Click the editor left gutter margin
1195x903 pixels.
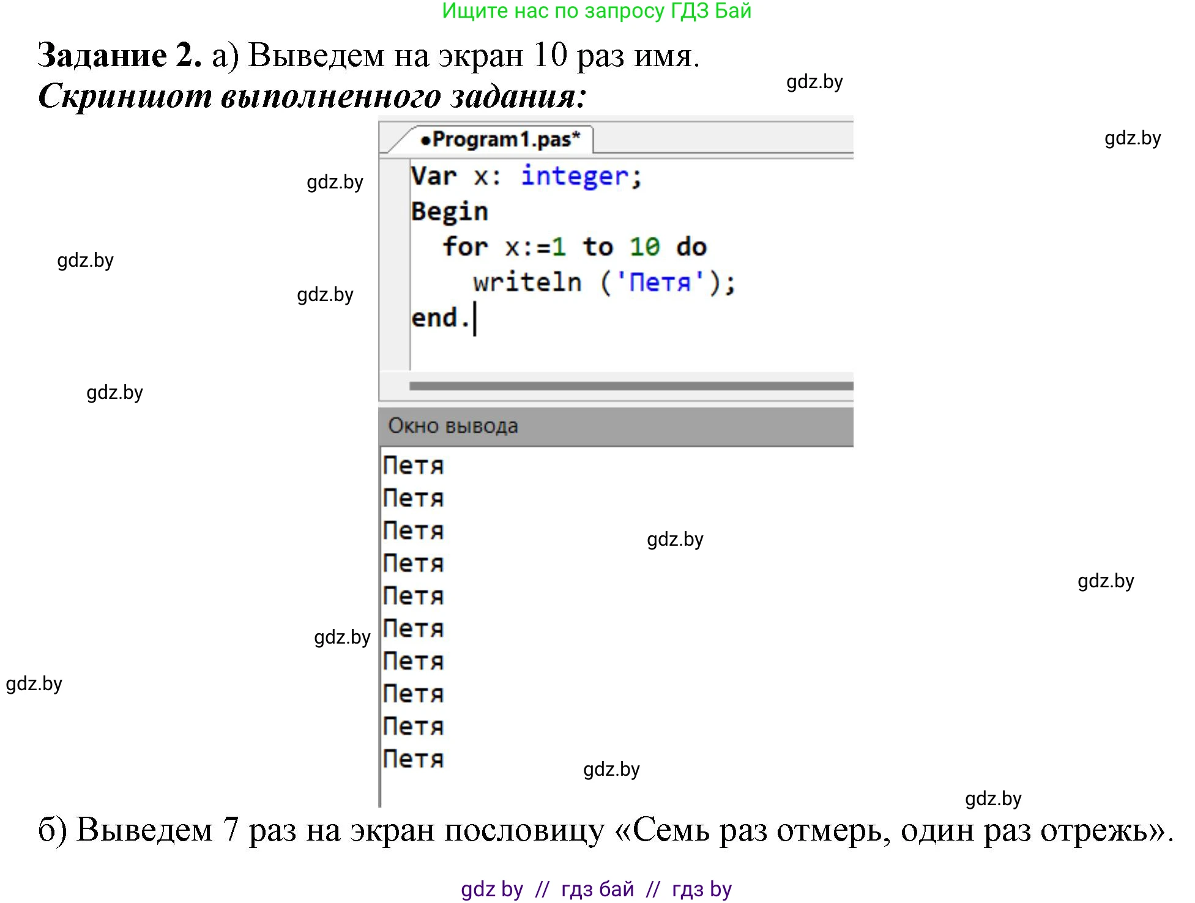click(395, 263)
